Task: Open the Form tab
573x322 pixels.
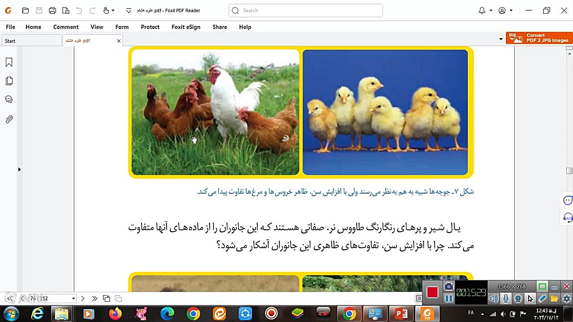Action: (122, 27)
